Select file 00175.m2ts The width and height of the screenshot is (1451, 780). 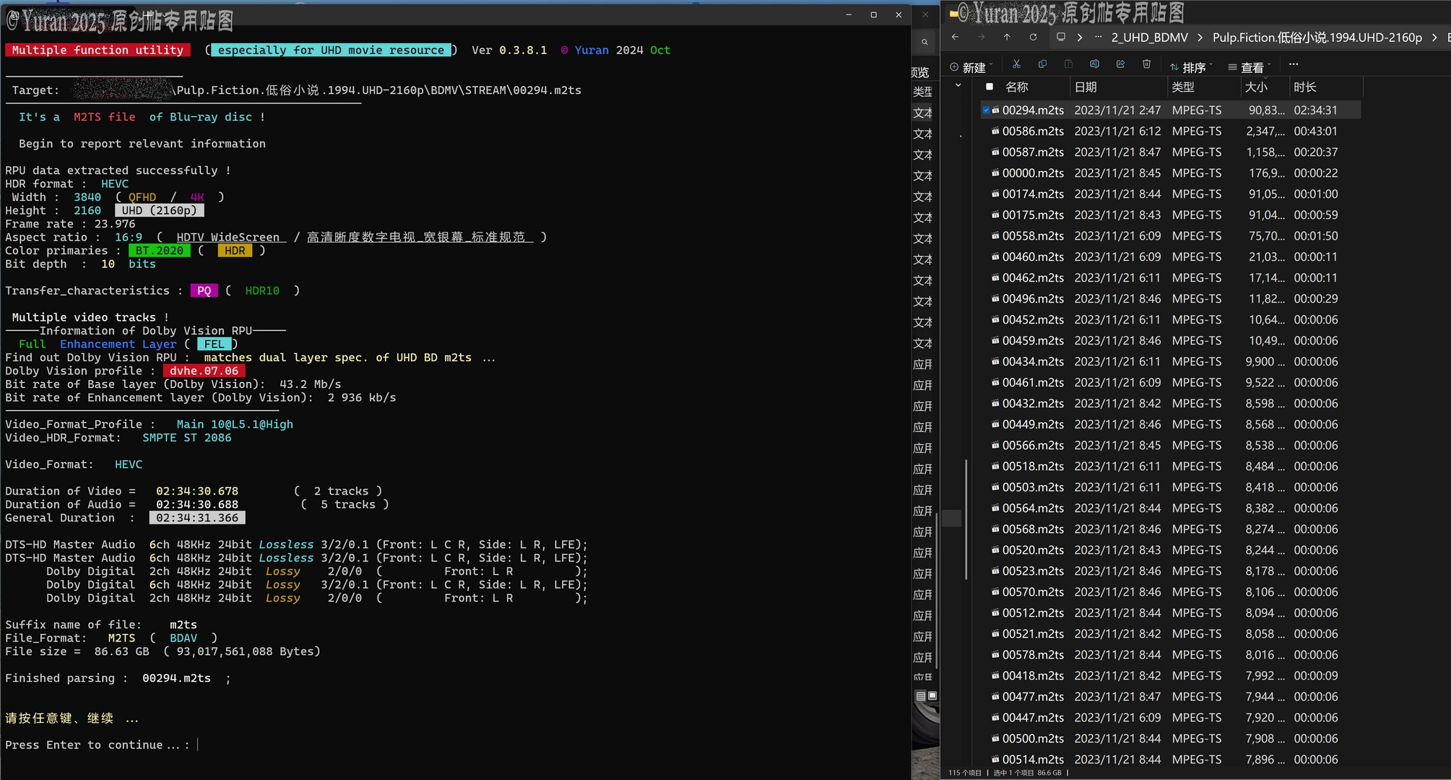(1033, 215)
